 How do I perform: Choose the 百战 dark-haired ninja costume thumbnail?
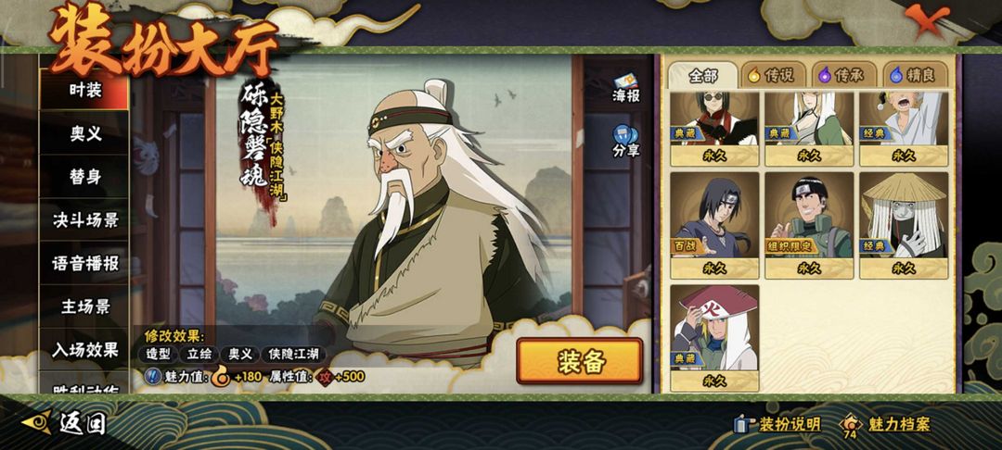click(x=714, y=226)
